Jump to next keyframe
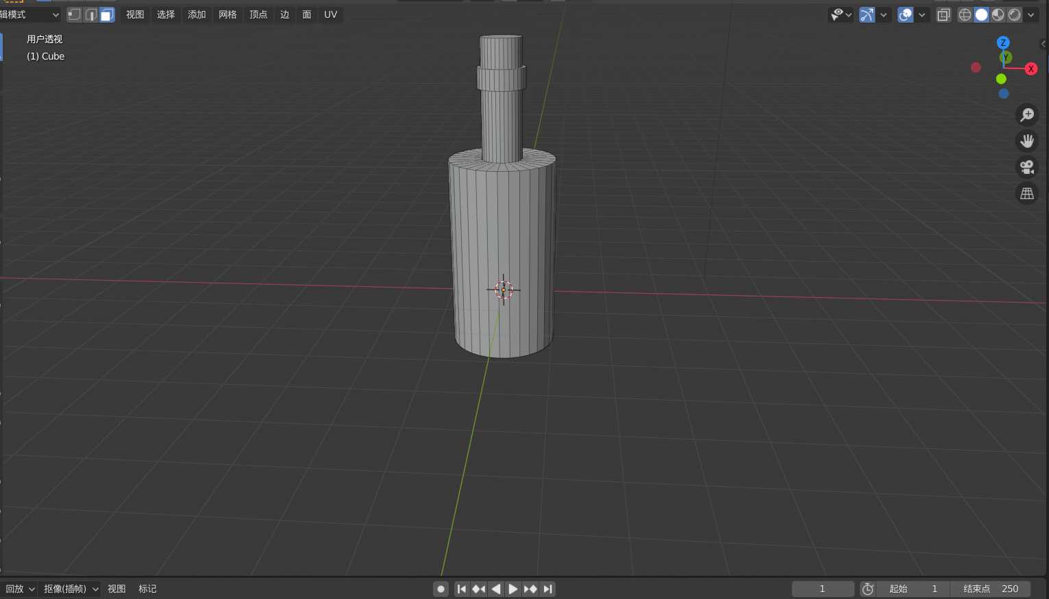The image size is (1049, 599). pos(530,589)
